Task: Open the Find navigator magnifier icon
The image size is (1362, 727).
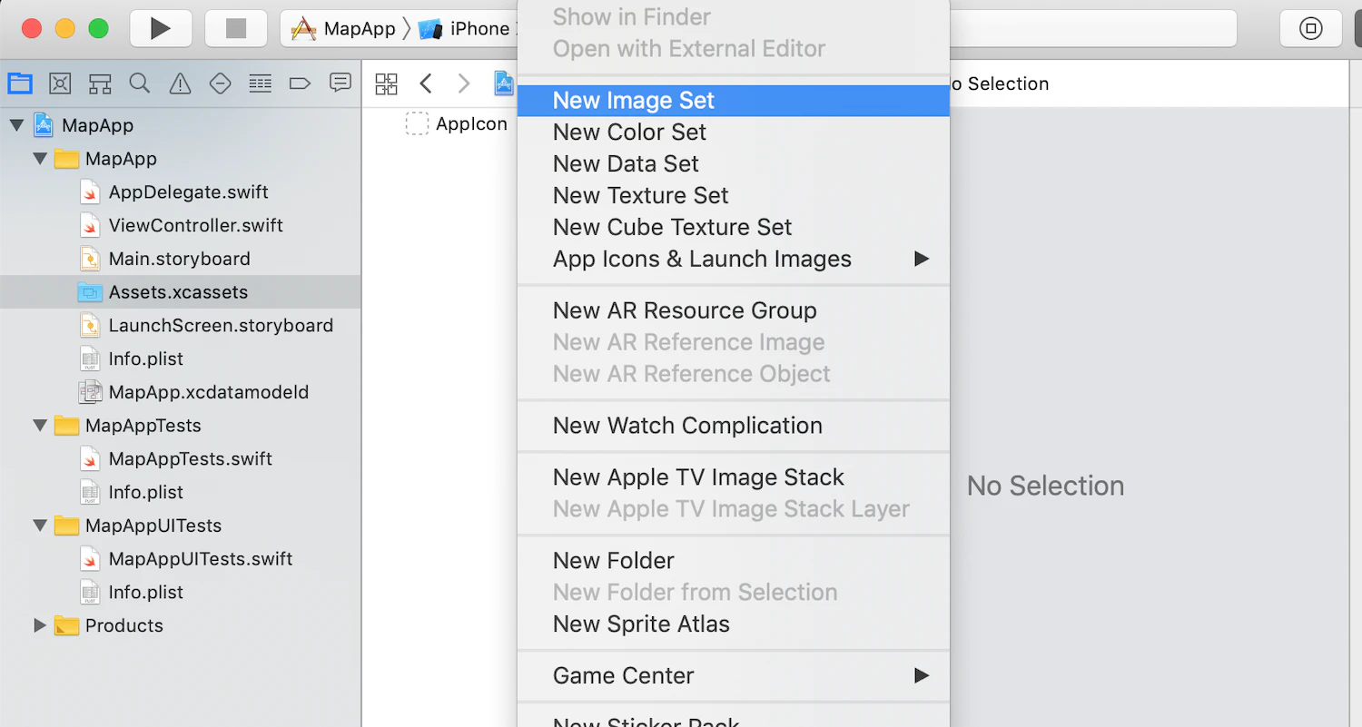Action: (140, 84)
